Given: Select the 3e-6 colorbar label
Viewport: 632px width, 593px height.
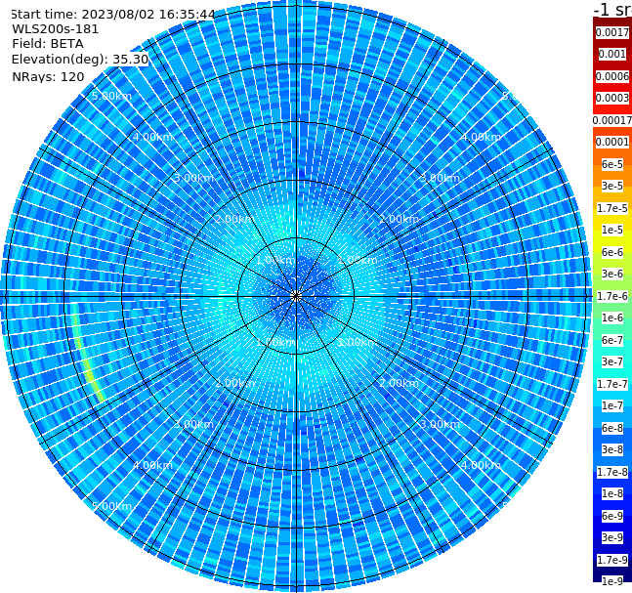Looking at the screenshot, I should (x=612, y=274).
